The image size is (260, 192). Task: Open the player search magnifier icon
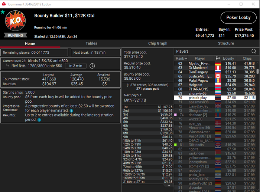tap(254, 51)
